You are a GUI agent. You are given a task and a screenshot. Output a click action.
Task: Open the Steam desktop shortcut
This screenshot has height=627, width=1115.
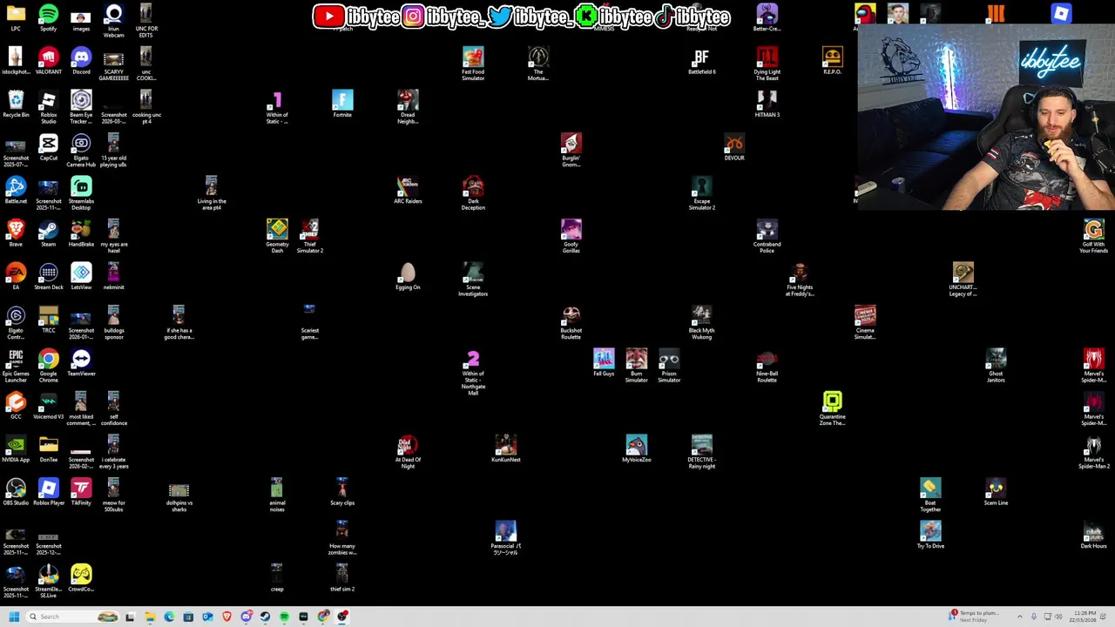48,234
